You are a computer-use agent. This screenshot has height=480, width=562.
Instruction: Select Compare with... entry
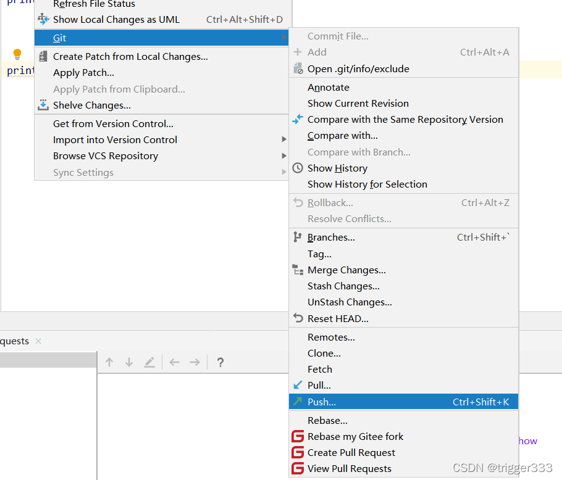coord(403,136)
